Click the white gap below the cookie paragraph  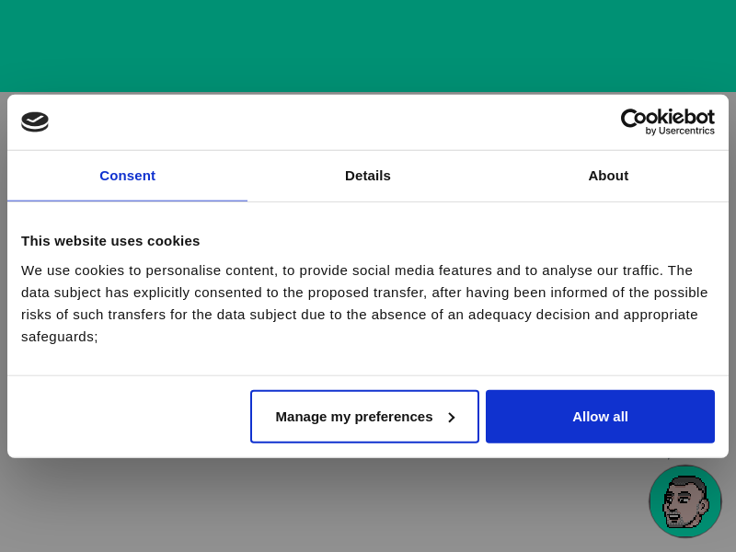(368, 361)
